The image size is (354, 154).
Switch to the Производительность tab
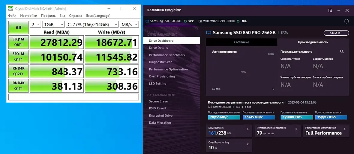pos(313,42)
